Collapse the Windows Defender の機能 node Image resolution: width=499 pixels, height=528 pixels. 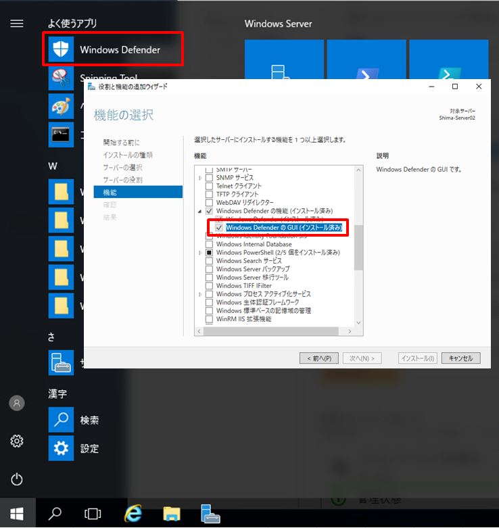[x=200, y=211]
